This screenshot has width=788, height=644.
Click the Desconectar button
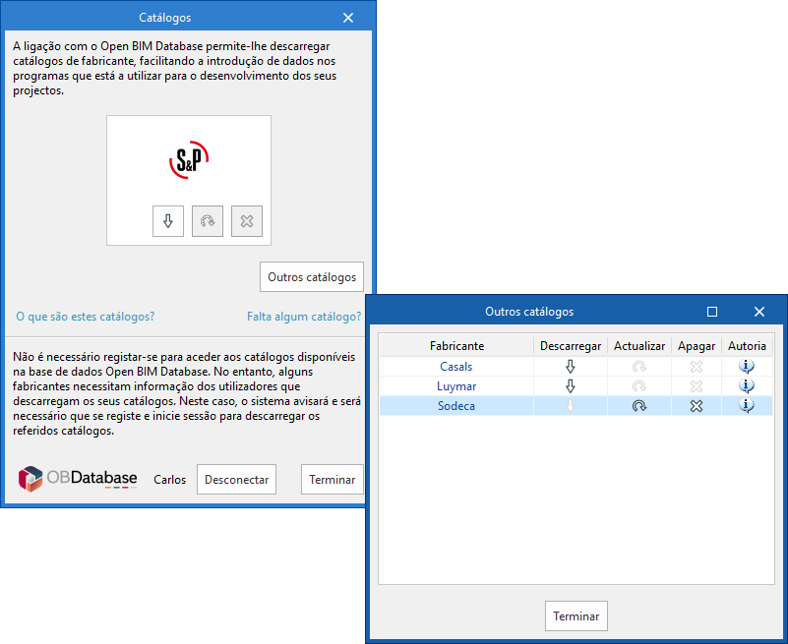236,479
